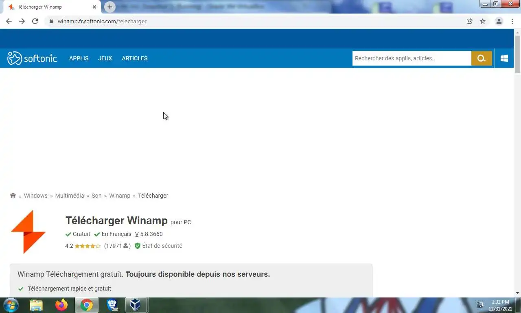Open the Winamp breadcrumb link

pyautogui.click(x=120, y=196)
